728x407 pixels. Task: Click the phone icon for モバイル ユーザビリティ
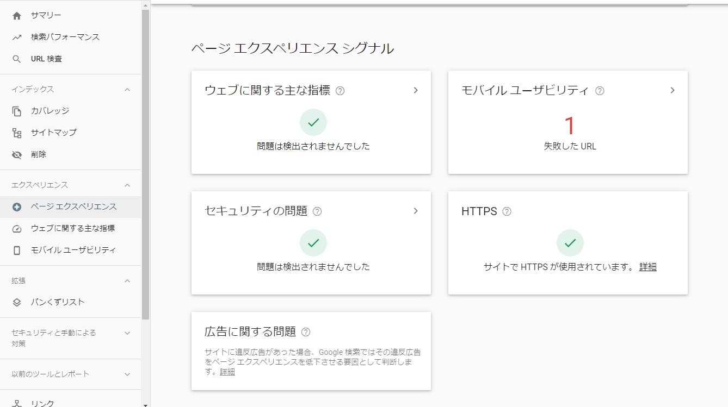(x=17, y=250)
